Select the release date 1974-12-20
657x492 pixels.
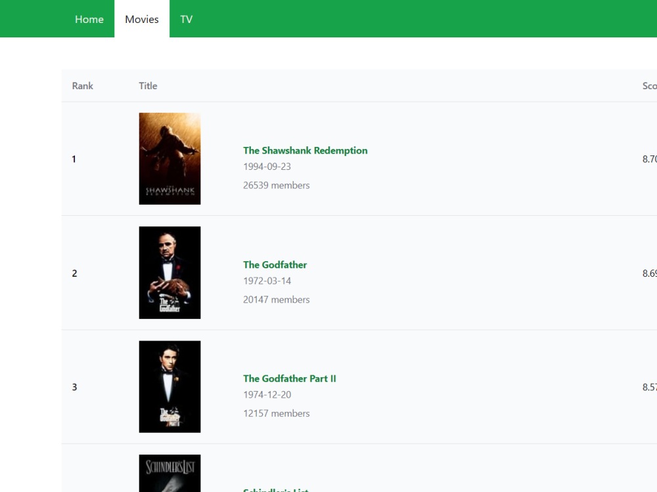click(x=267, y=394)
